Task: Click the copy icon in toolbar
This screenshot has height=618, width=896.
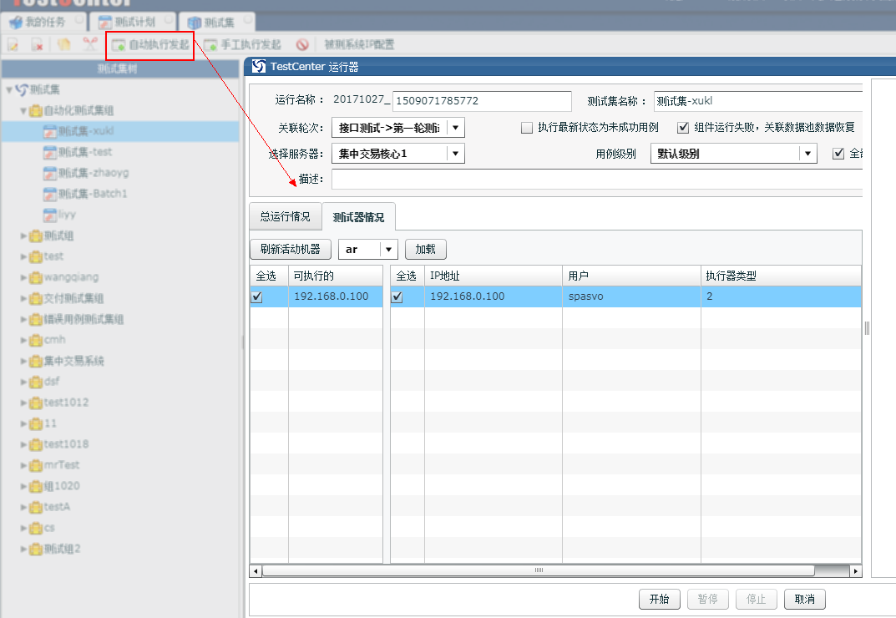Action: tap(64, 44)
